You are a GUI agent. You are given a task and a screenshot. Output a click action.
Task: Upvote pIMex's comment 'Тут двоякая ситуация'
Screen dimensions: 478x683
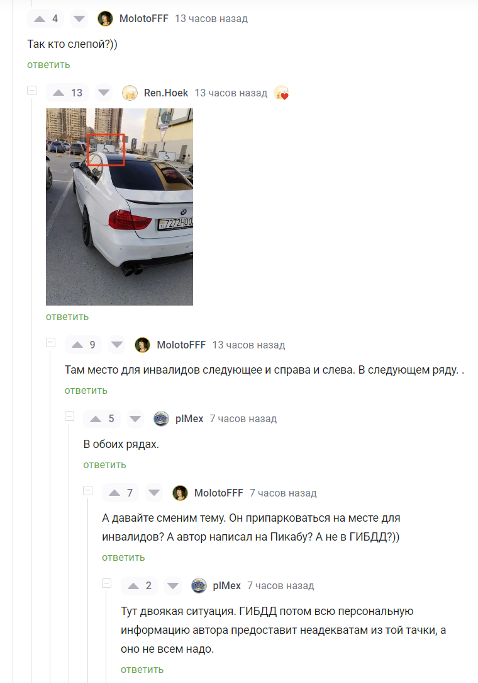pos(133,586)
